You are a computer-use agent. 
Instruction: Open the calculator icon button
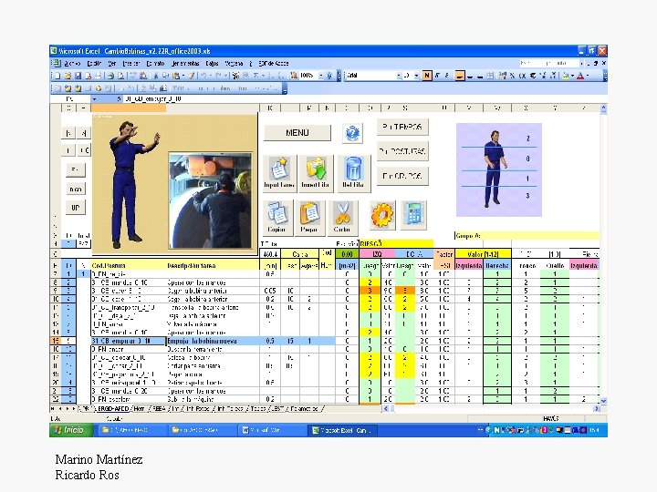(413, 215)
